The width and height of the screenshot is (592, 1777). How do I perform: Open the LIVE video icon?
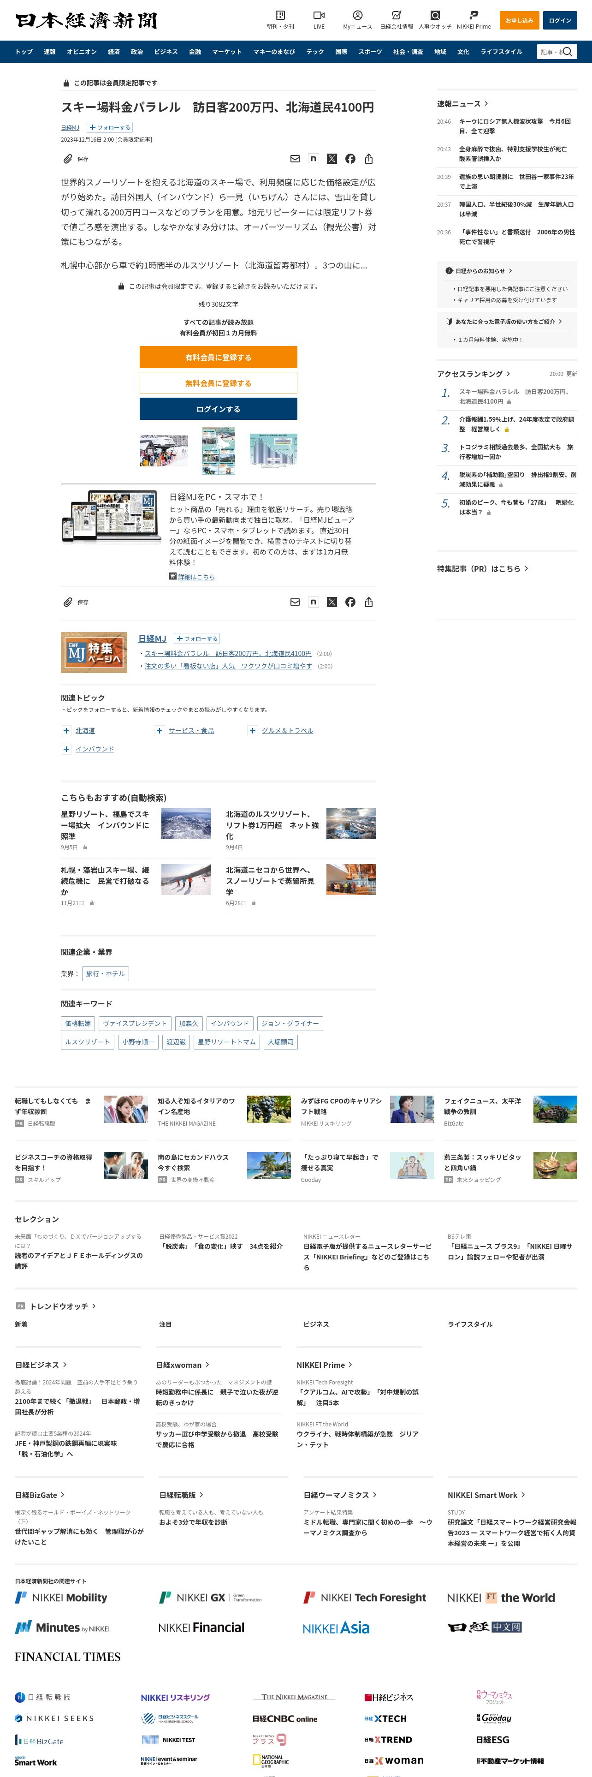pyautogui.click(x=319, y=15)
